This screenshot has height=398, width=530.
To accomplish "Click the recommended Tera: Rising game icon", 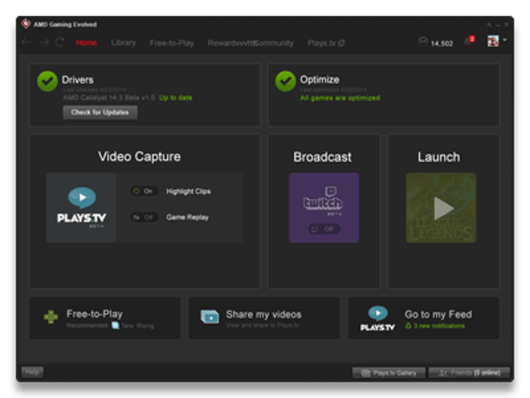I will (115, 326).
